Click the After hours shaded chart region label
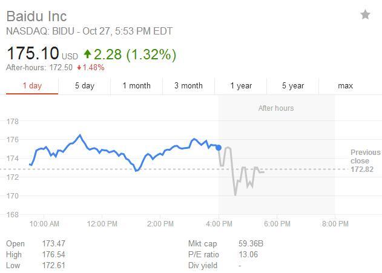The width and height of the screenshot is (382, 273). click(x=276, y=108)
